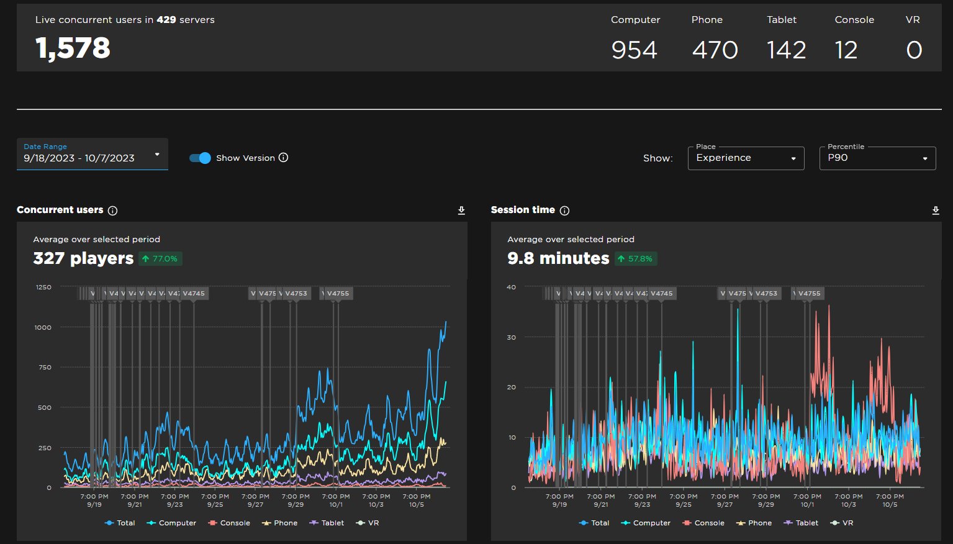Open the Place dropdown set to Experience
The image size is (953, 544).
pyautogui.click(x=746, y=158)
